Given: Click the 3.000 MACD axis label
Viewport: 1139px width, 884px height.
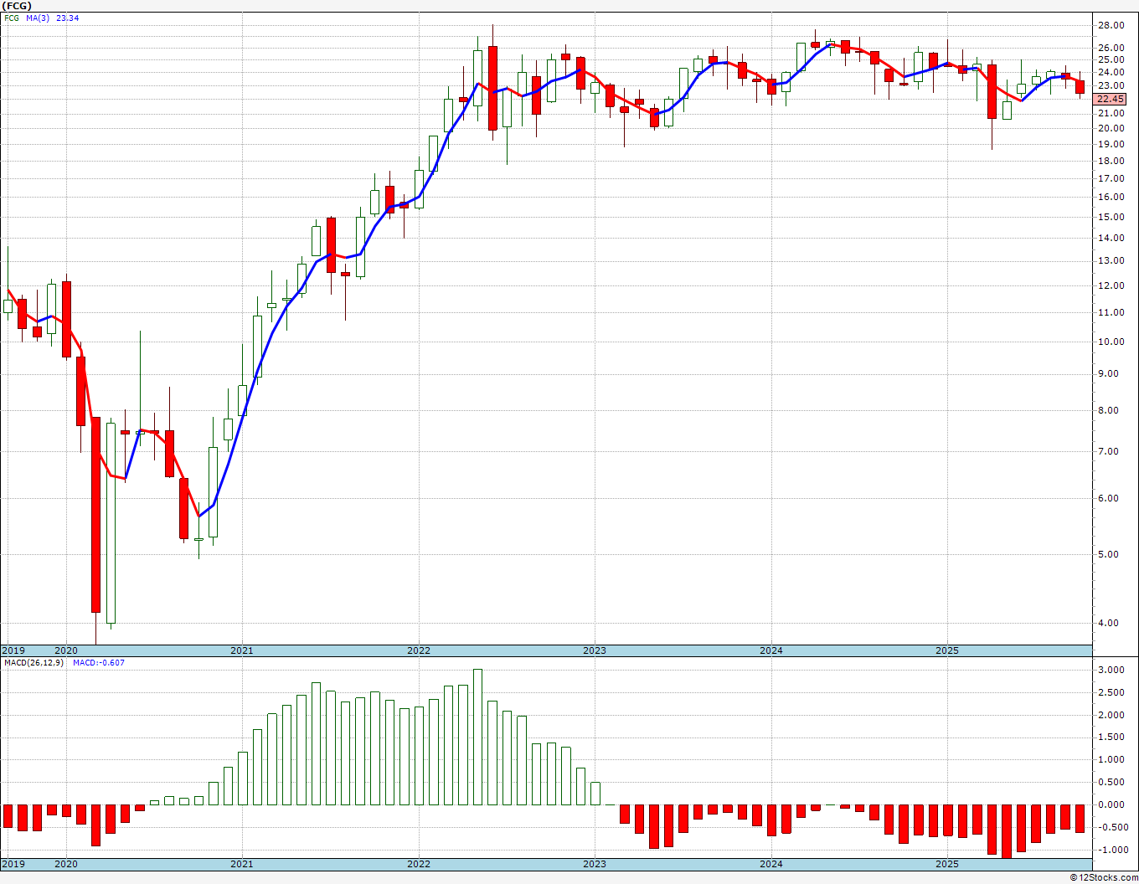Looking at the screenshot, I should [1110, 671].
